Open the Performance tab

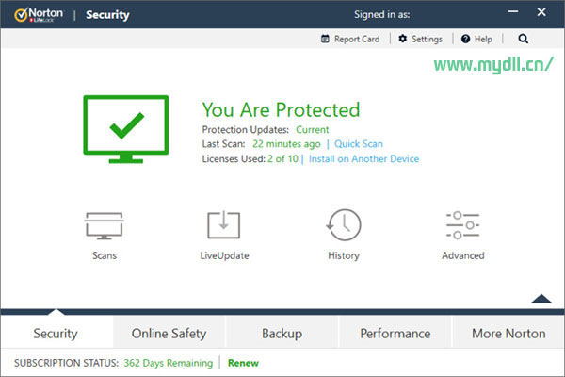[x=395, y=334]
